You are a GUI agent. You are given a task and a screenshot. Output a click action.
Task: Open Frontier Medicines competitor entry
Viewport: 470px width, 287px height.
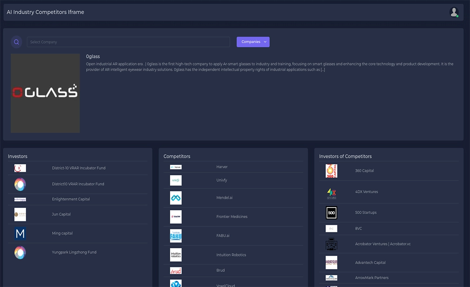coord(232,217)
